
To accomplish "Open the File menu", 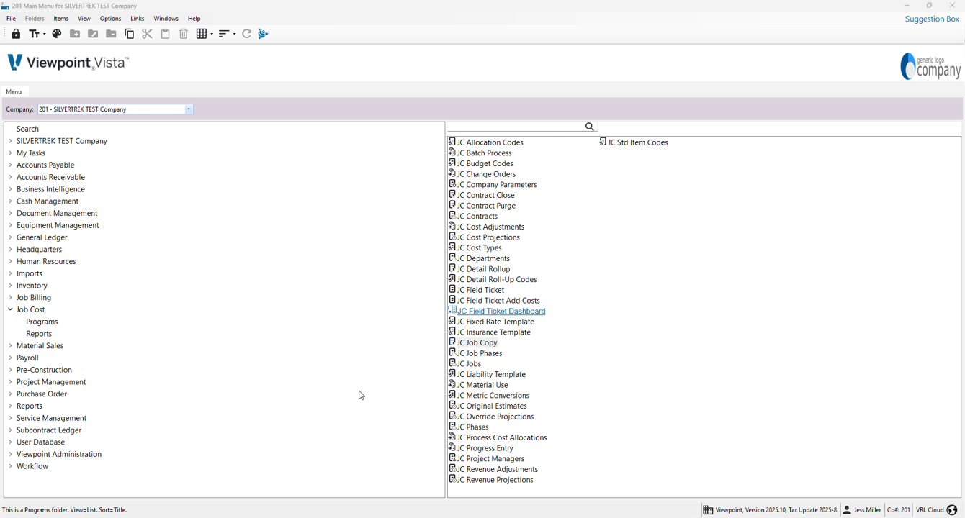I will point(11,19).
